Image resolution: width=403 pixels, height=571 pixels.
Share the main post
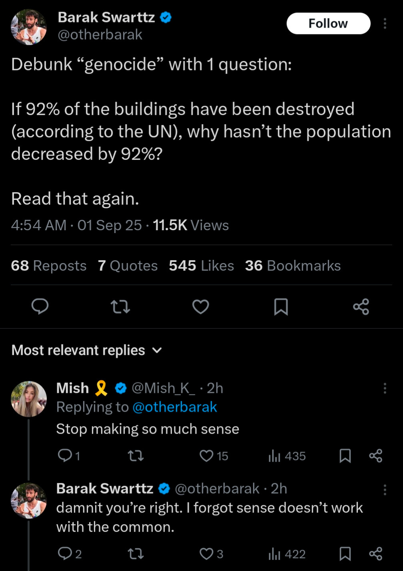click(x=361, y=307)
